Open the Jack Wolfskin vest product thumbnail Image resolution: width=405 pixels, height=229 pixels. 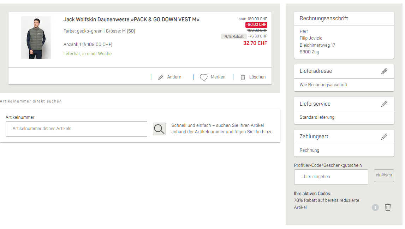tap(36, 37)
